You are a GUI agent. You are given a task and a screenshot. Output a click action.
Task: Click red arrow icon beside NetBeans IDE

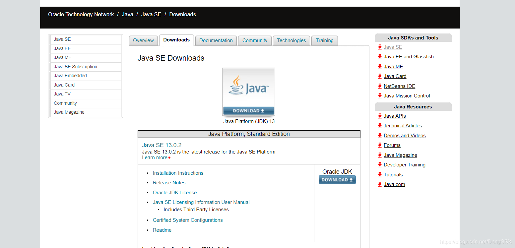point(380,86)
